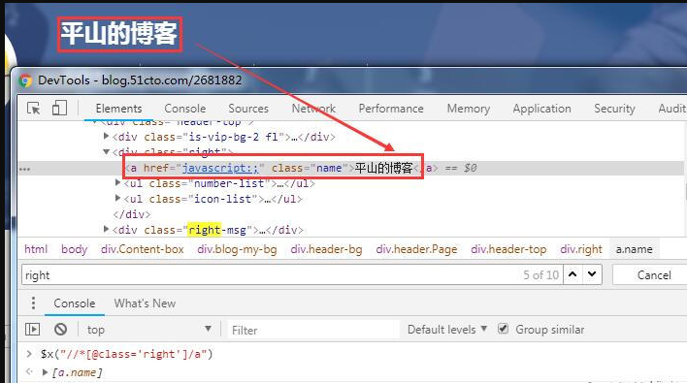Toggle the Group similar checkbox
The image size is (687, 383).
pyautogui.click(x=503, y=329)
